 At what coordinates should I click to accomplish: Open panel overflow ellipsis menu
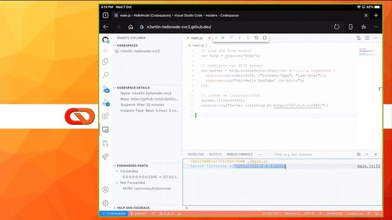(x=260, y=155)
